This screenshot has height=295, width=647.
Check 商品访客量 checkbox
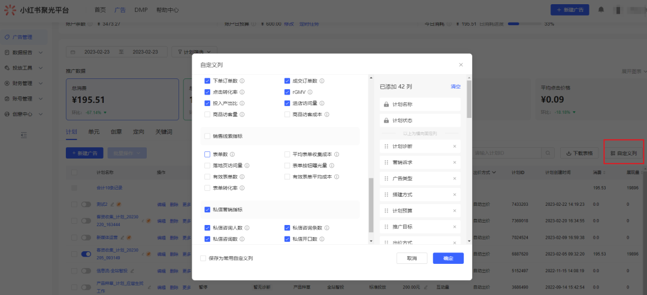tap(207, 114)
